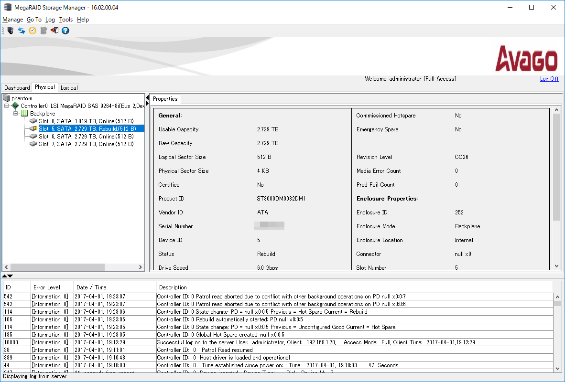565x382 pixels.
Task: Switch to the Logical tab
Action: click(x=69, y=87)
